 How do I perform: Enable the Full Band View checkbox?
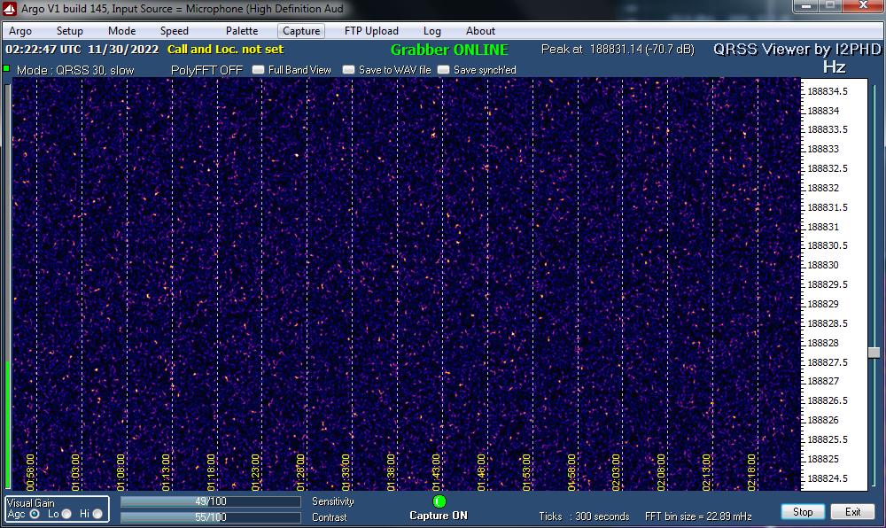click(x=258, y=69)
